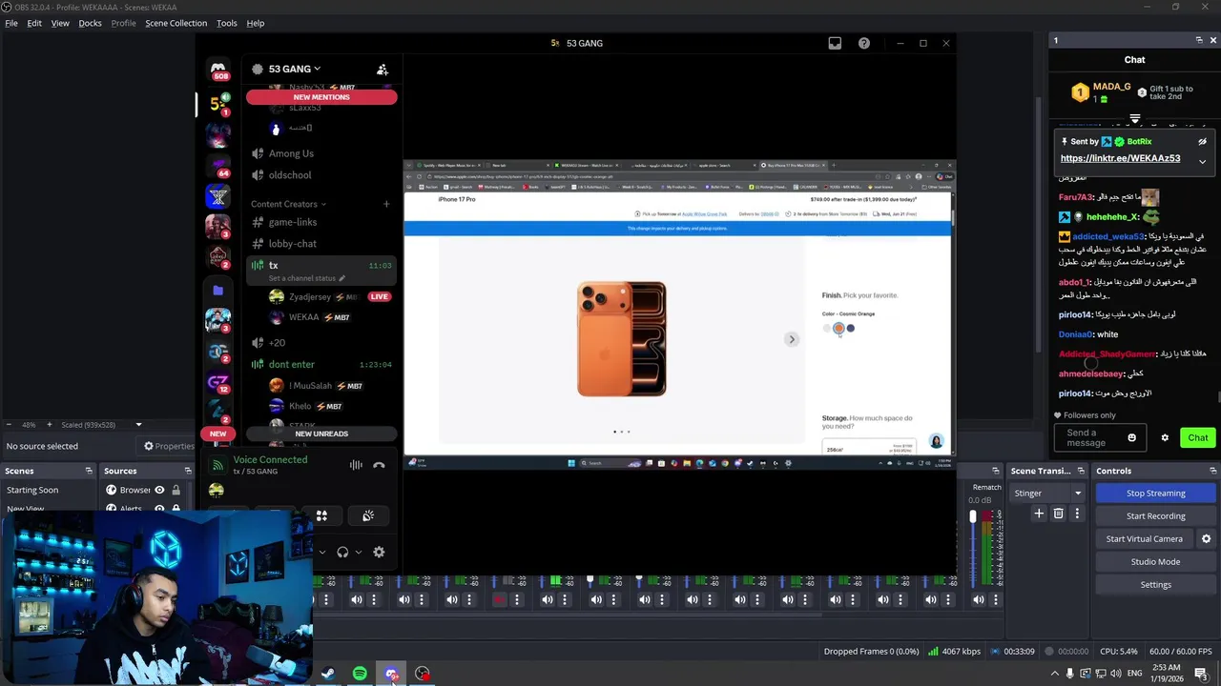The image size is (1221, 686).
Task: Open chat settings gear icon
Action: point(1165,438)
